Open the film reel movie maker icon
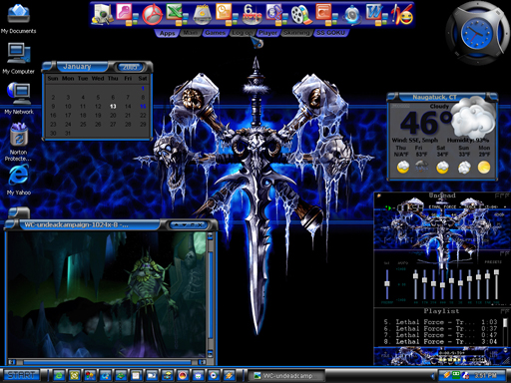Image resolution: width=511 pixels, height=383 pixels. pyautogui.click(x=300, y=15)
